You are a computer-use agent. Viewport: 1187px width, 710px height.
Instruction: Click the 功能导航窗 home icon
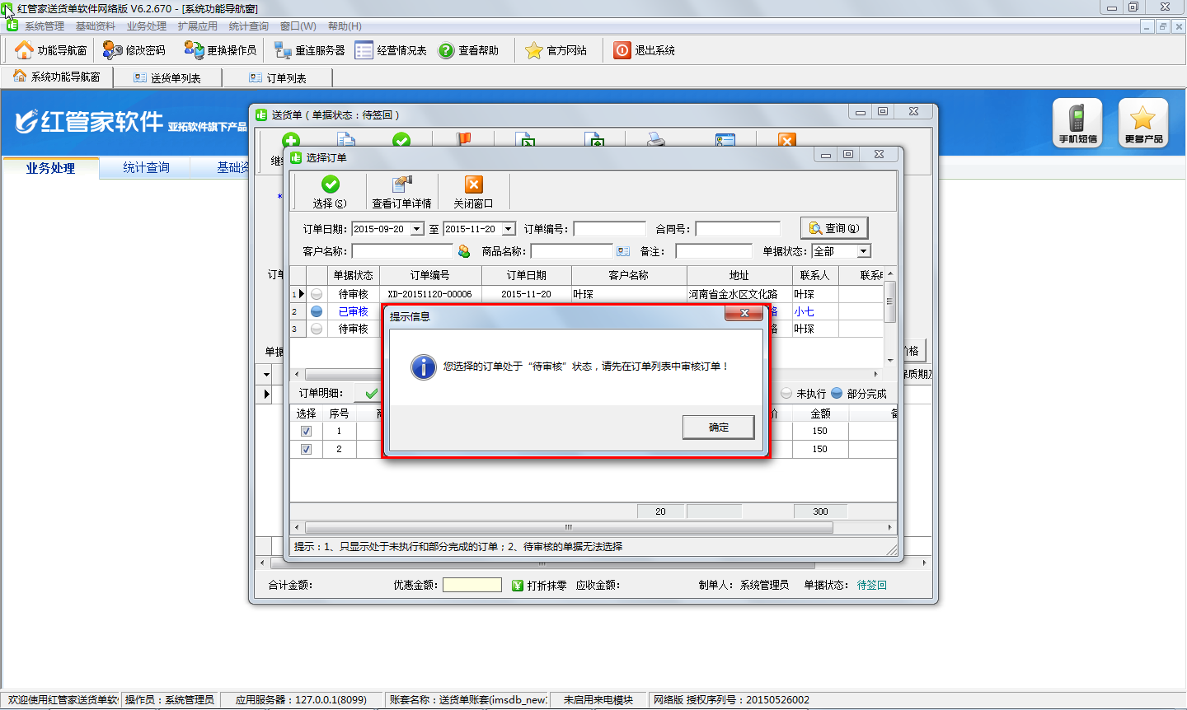[x=25, y=50]
